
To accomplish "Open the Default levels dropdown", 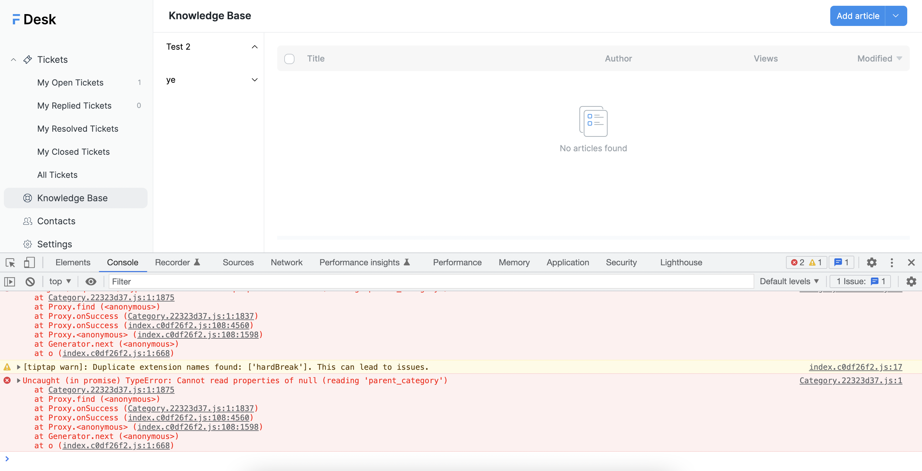I will click(790, 281).
